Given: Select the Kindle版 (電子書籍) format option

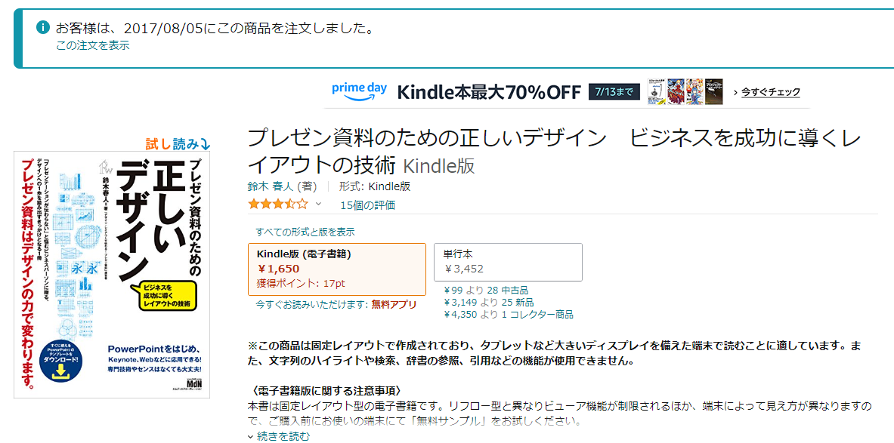Looking at the screenshot, I should tap(337, 269).
